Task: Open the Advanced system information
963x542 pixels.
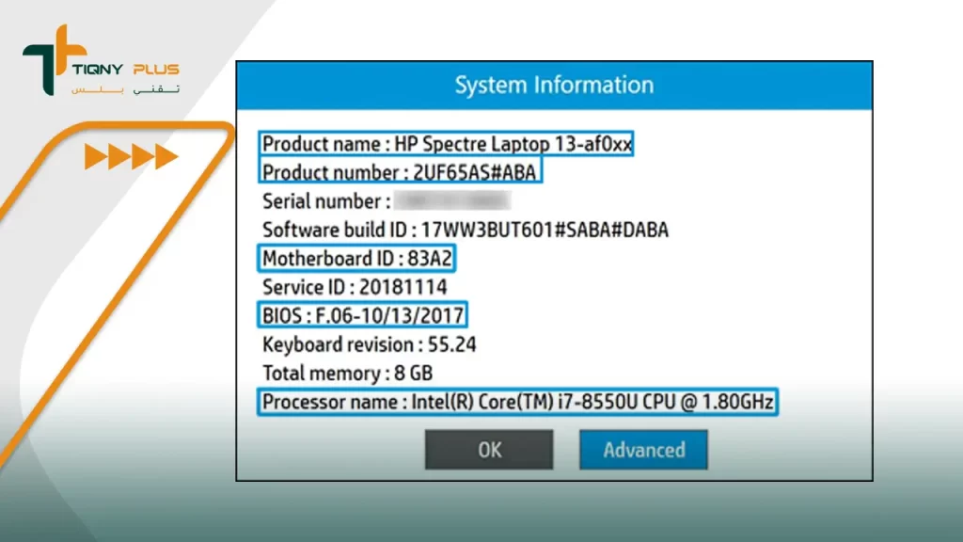Action: coord(643,450)
